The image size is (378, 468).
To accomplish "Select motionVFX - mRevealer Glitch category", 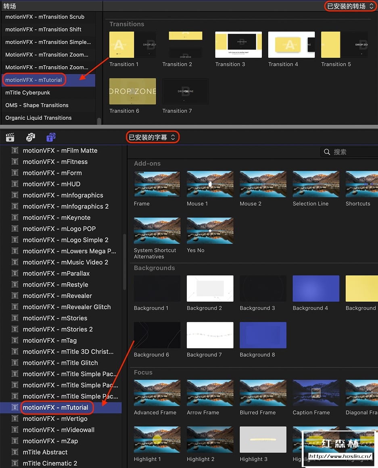I will 67,307.
